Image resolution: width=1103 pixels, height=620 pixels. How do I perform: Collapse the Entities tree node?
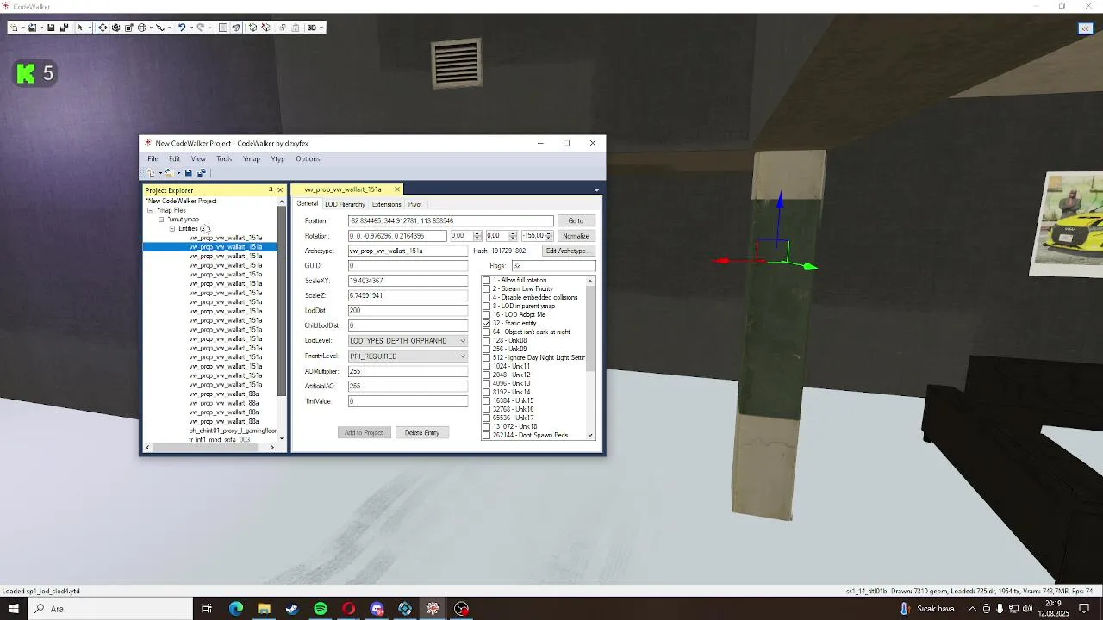coord(172,229)
